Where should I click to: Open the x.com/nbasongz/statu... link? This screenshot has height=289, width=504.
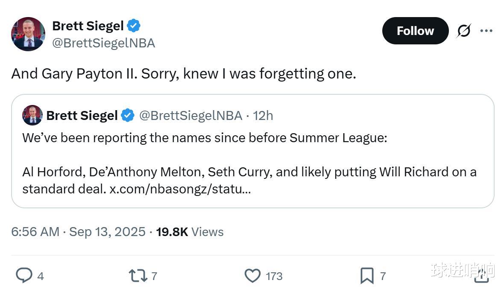point(180,189)
